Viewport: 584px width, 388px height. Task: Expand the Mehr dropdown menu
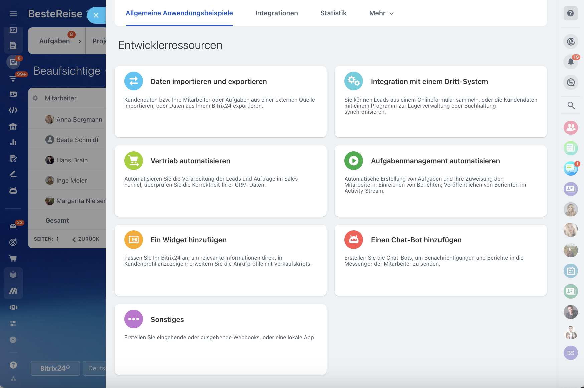(381, 13)
